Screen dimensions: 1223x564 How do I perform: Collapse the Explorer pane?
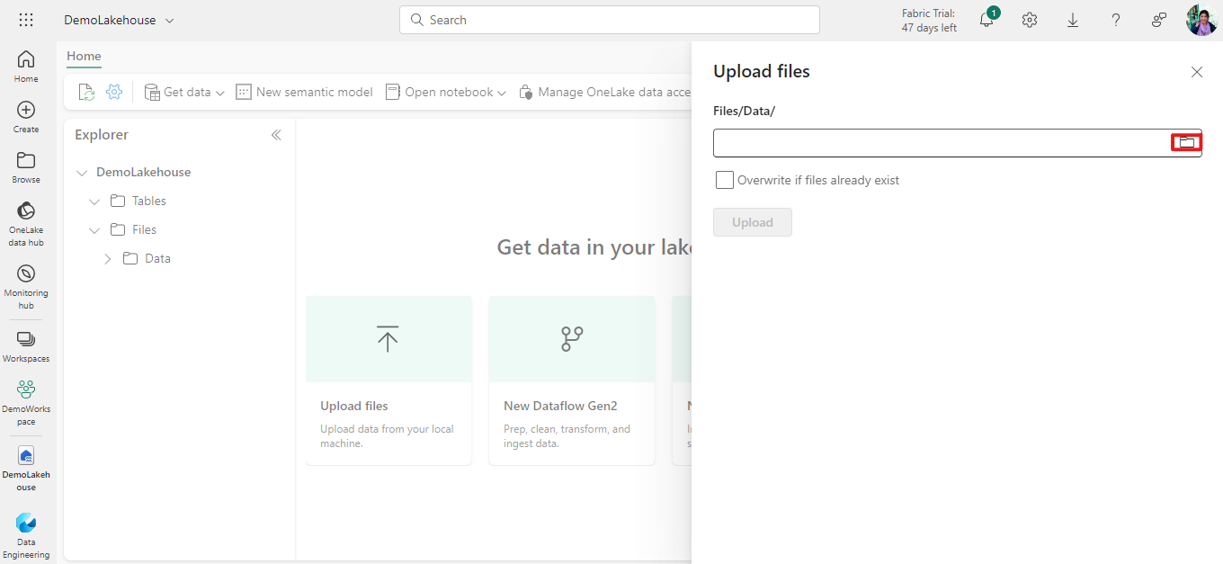tap(276, 135)
